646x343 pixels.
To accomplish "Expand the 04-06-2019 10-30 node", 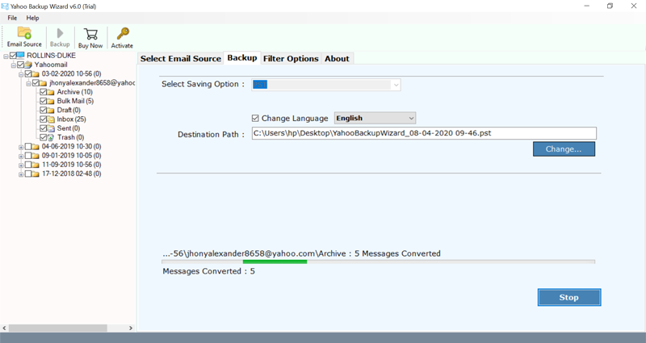I will click(x=21, y=147).
